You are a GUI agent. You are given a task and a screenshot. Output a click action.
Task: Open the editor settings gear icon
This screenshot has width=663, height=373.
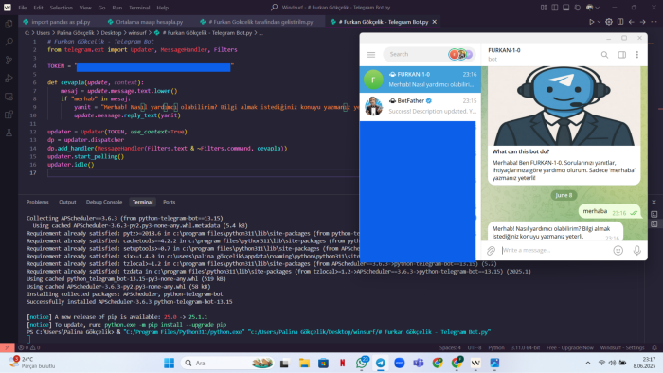tap(609, 22)
